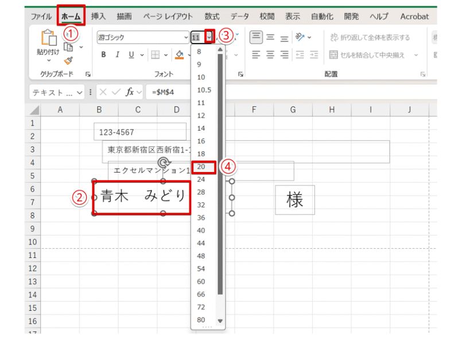Click the fill color paint bucket icon
Screen dimensions: 466x344
pos(179,55)
